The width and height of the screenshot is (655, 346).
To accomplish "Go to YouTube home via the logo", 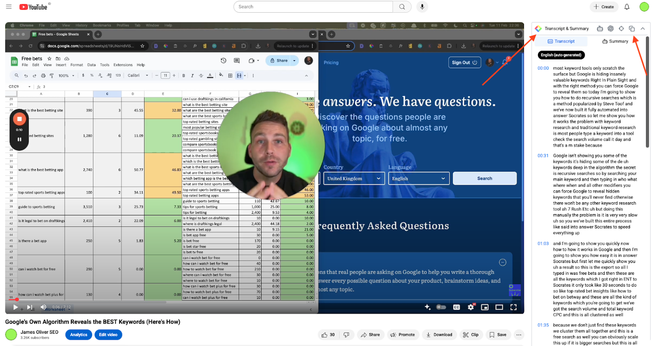I will [33, 7].
